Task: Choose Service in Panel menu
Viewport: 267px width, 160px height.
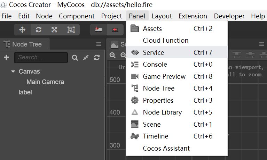Action: click(x=177, y=52)
